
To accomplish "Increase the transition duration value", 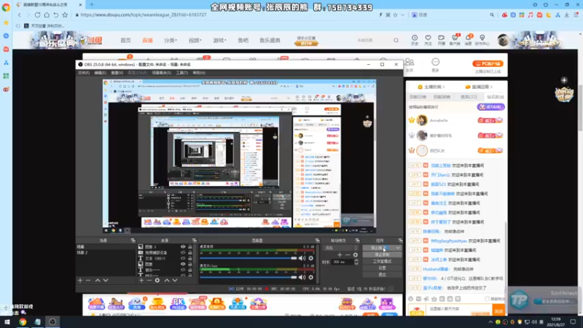I will (356, 260).
